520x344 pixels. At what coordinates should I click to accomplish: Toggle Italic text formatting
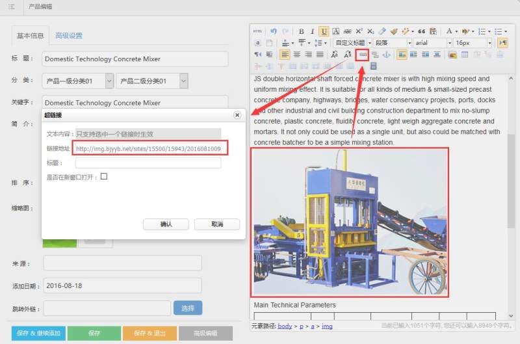313,31
